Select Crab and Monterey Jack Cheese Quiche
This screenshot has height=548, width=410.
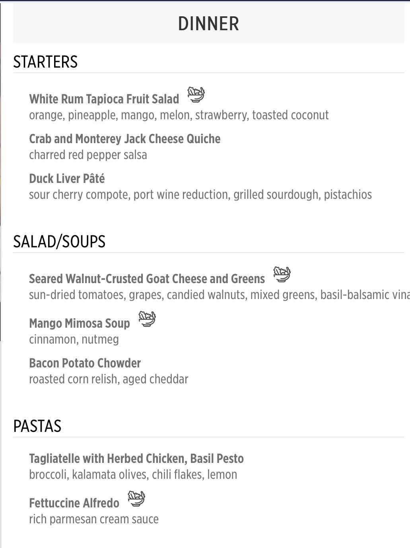click(x=125, y=139)
